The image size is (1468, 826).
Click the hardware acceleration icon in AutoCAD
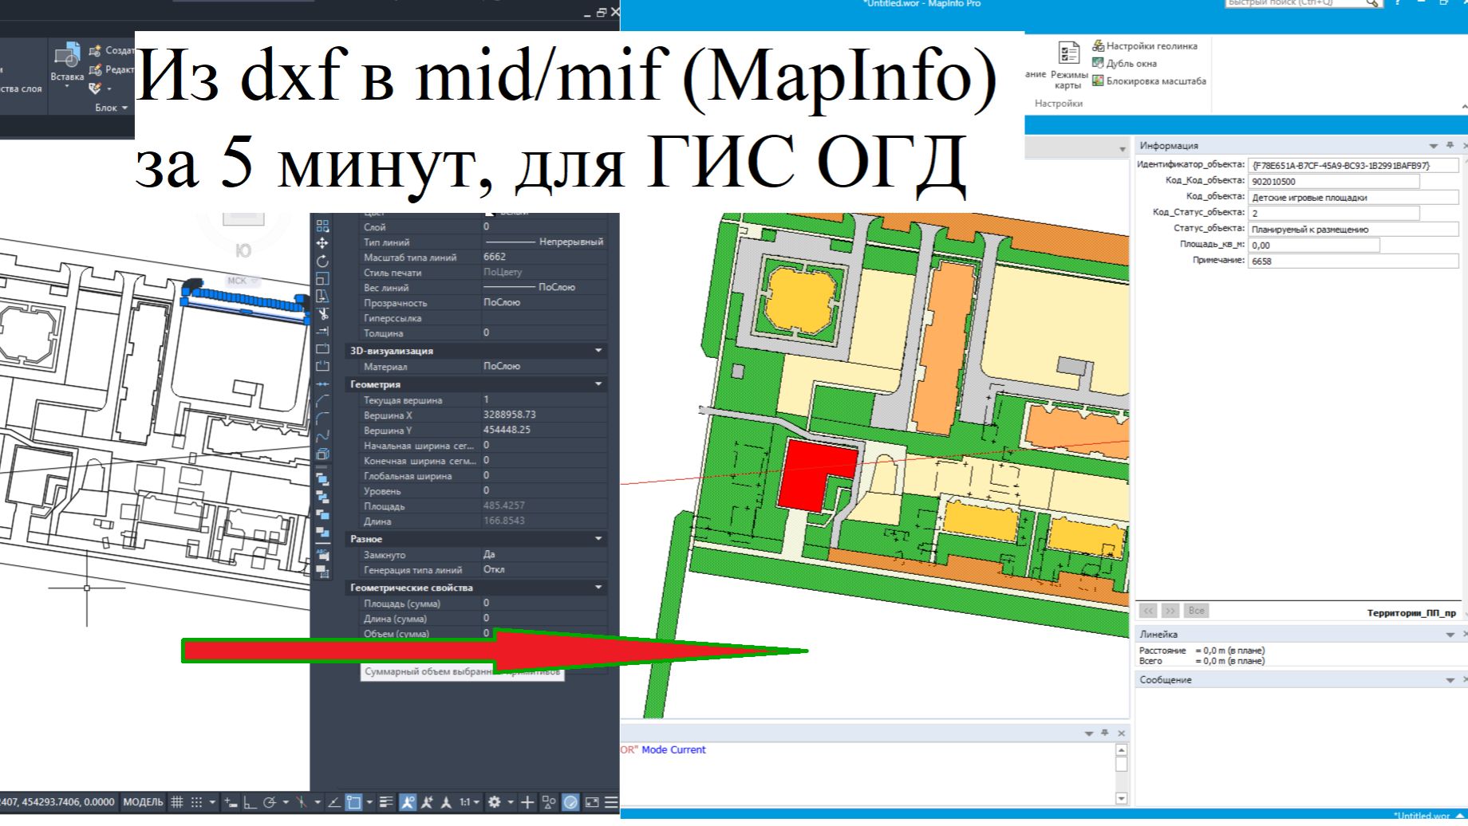[x=570, y=802]
